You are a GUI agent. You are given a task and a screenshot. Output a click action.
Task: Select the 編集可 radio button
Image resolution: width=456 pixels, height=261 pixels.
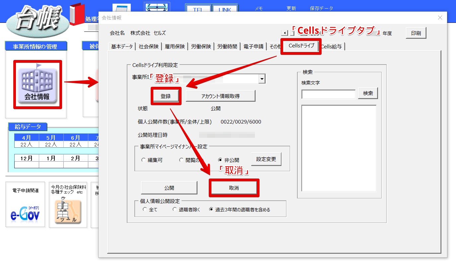click(143, 160)
